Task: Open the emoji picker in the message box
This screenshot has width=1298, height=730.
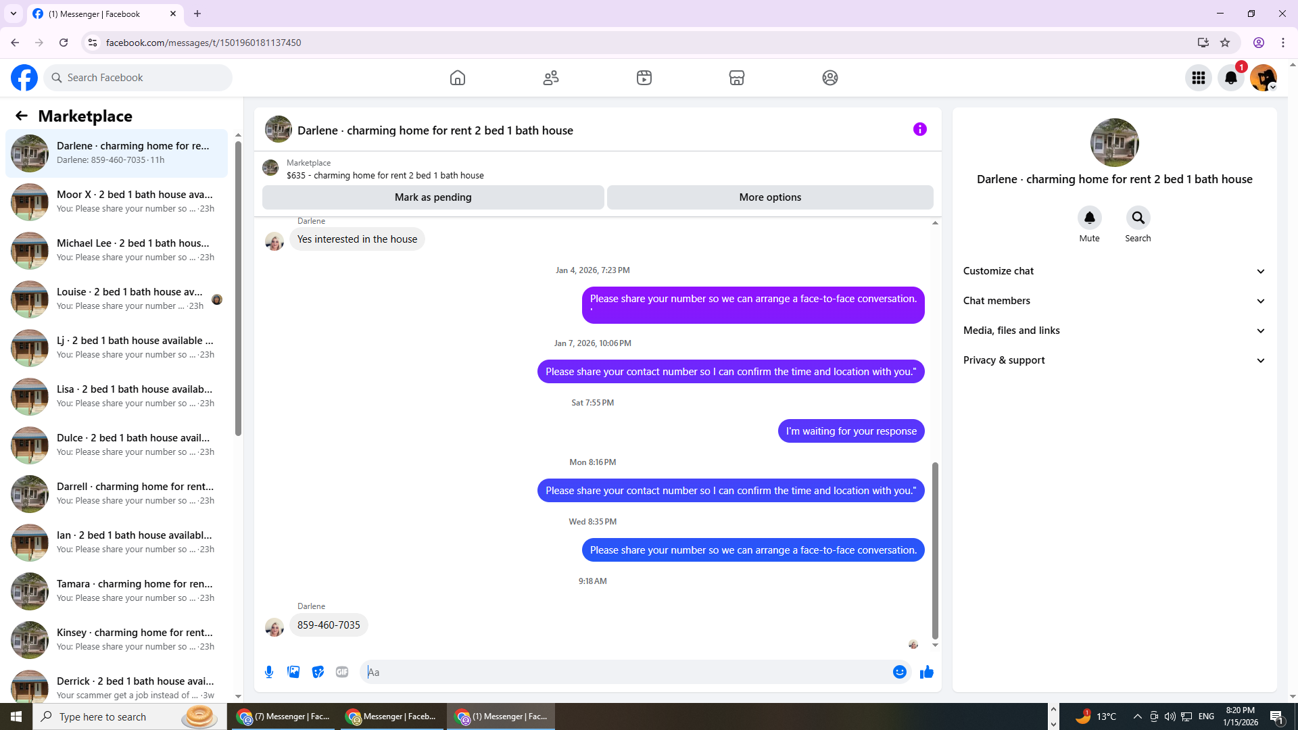Action: pyautogui.click(x=899, y=672)
